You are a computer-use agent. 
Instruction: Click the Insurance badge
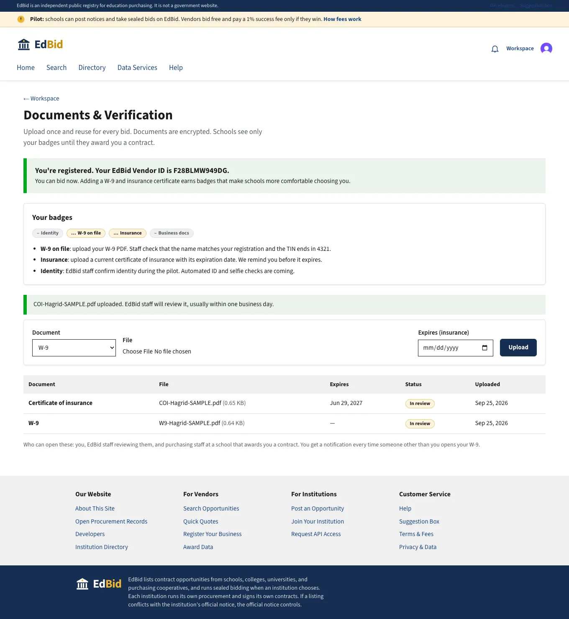click(x=128, y=233)
